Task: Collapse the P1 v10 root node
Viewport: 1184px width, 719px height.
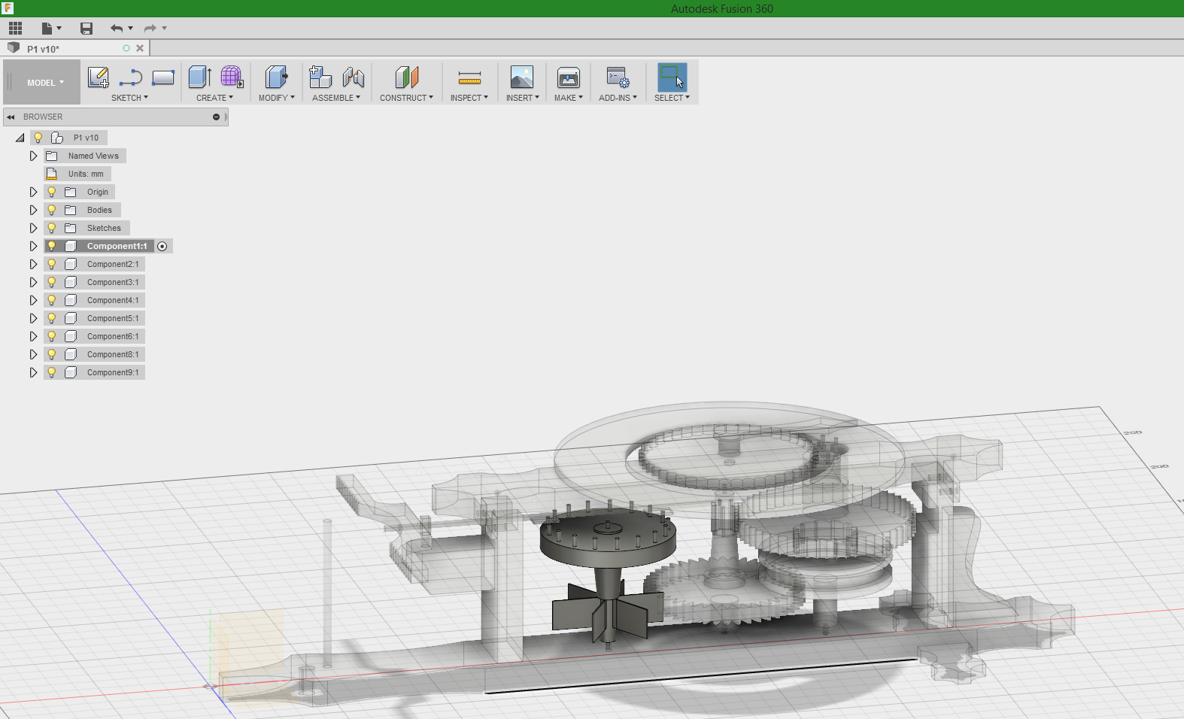Action: coord(20,138)
